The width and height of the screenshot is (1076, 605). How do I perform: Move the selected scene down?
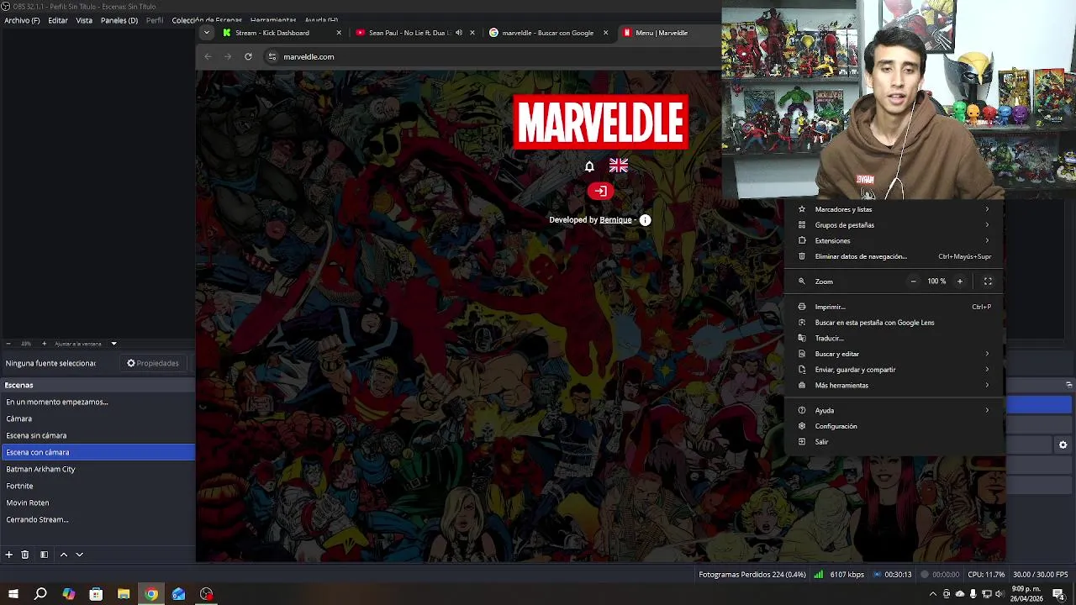80,555
